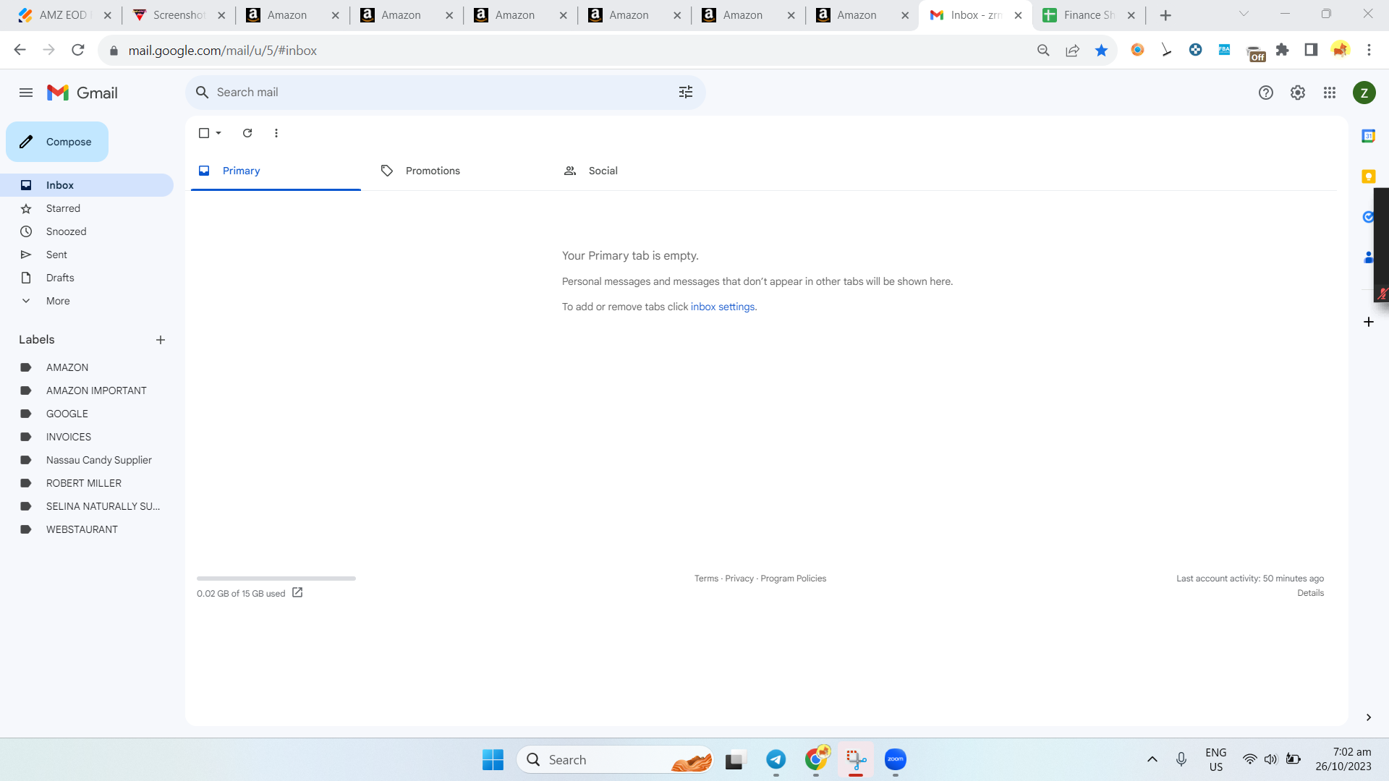The image size is (1389, 781).
Task: Open the Chrome tab search dropdown
Action: coord(1244,14)
